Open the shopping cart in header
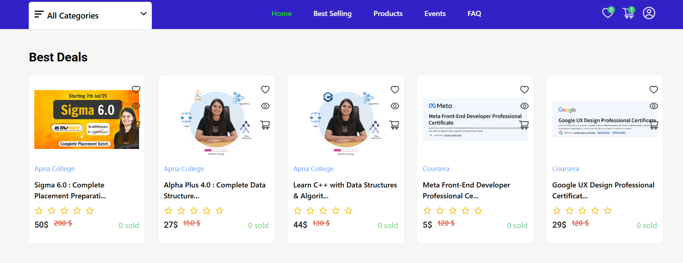The height and width of the screenshot is (263, 683). tap(628, 13)
